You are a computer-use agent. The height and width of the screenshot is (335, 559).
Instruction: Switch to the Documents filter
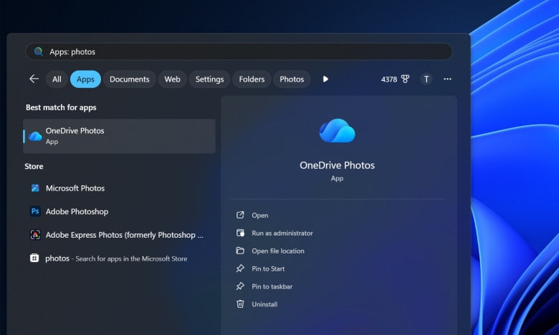130,79
